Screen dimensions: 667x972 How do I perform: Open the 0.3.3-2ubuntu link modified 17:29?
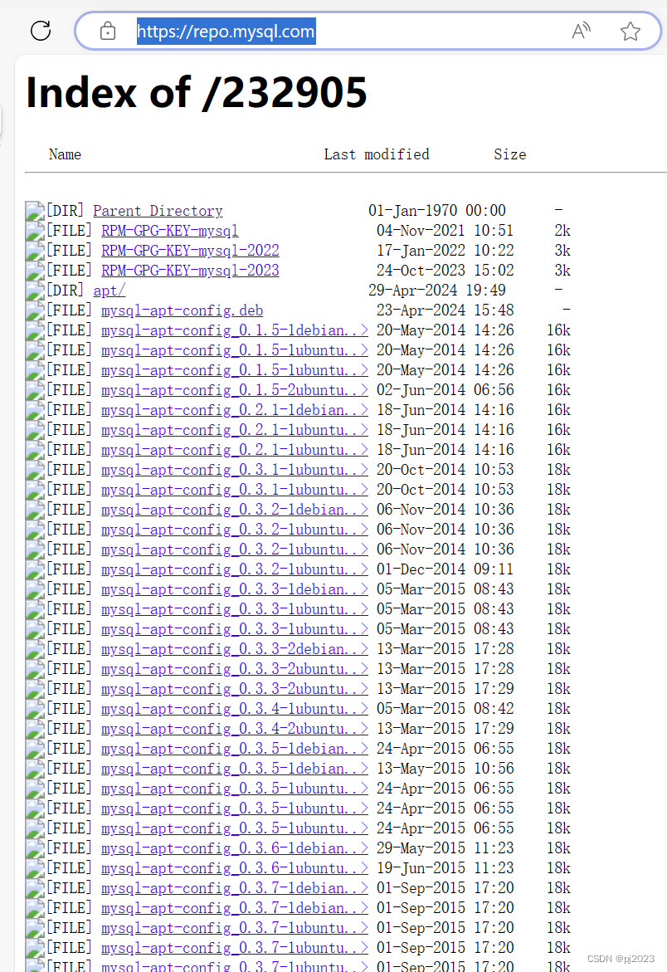(x=235, y=689)
